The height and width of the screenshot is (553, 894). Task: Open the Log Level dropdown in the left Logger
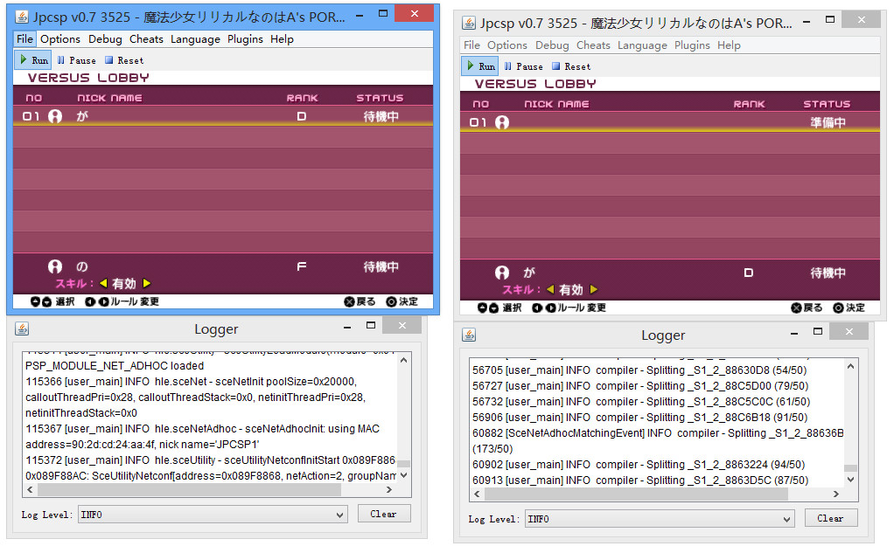point(213,515)
